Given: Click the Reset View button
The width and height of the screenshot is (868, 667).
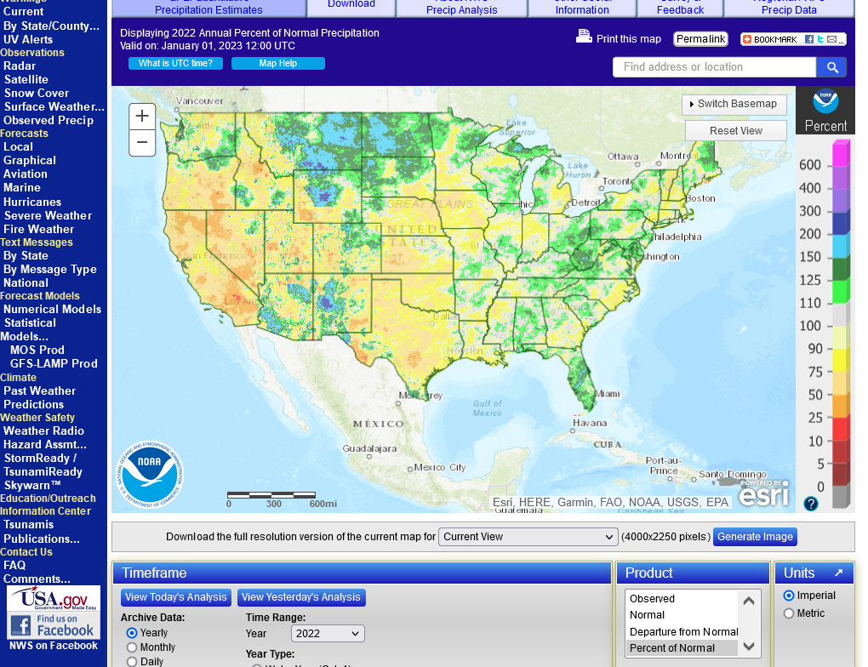Looking at the screenshot, I should click(x=736, y=131).
